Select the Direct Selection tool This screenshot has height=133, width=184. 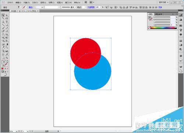click(x=7, y=15)
